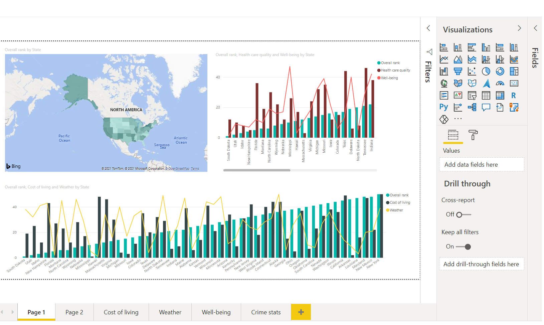Pick the gauge visualization
Image resolution: width=544 pixels, height=325 pixels.
[500, 84]
